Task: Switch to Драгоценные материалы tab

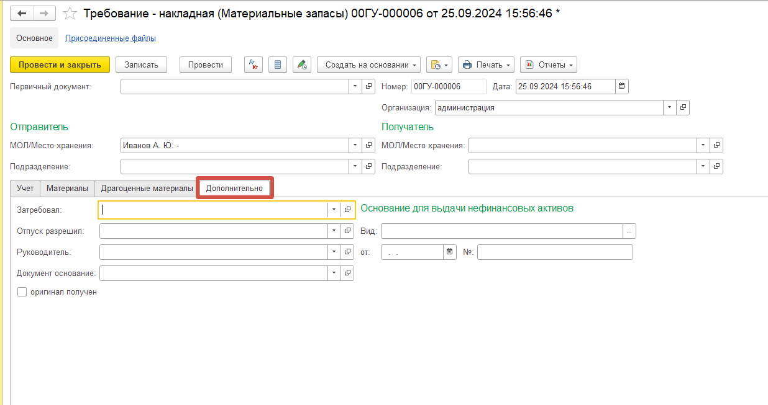Action: pyautogui.click(x=147, y=189)
